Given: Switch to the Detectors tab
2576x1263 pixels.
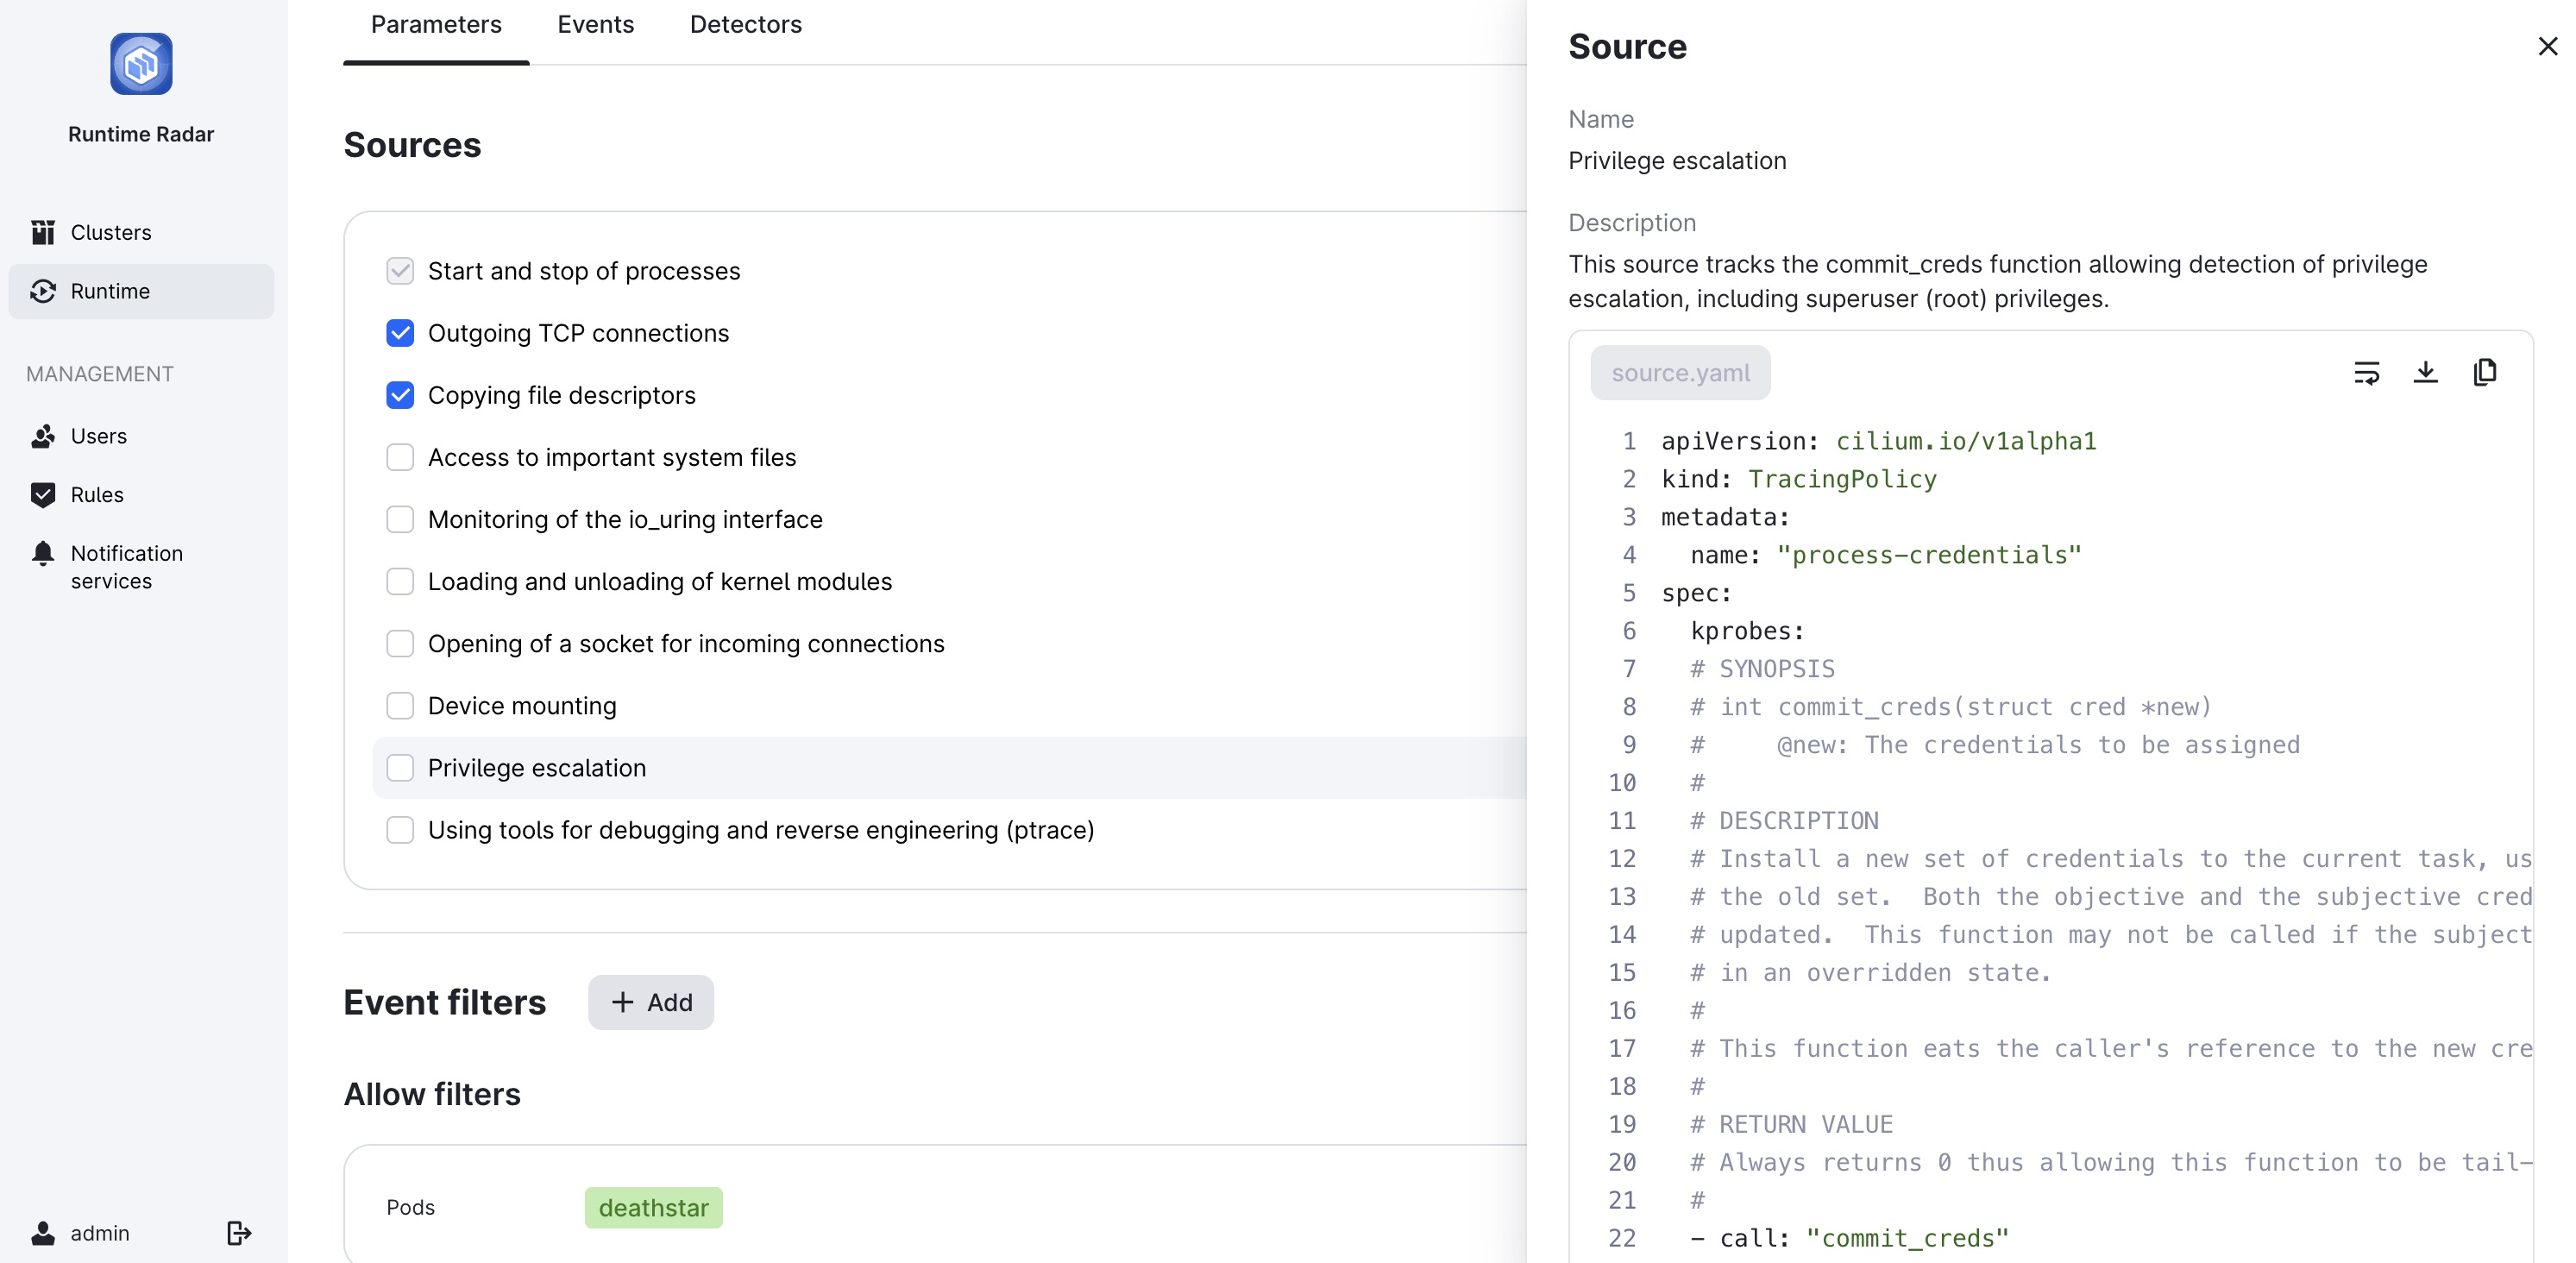Looking at the screenshot, I should (x=745, y=24).
